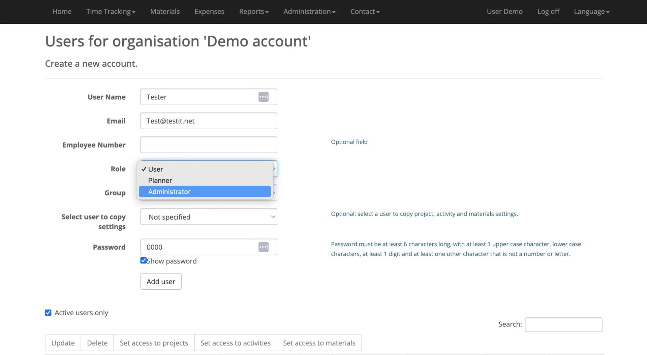Expand the Time Tracking menu
Screen dimensions: 647x355
coord(111,12)
